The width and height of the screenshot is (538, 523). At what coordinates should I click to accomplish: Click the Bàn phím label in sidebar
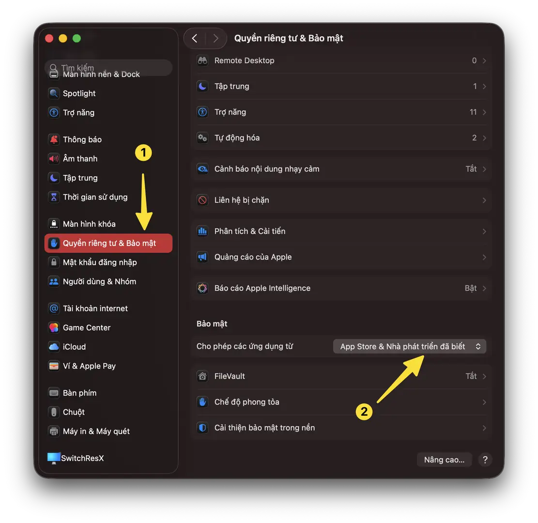pos(79,393)
